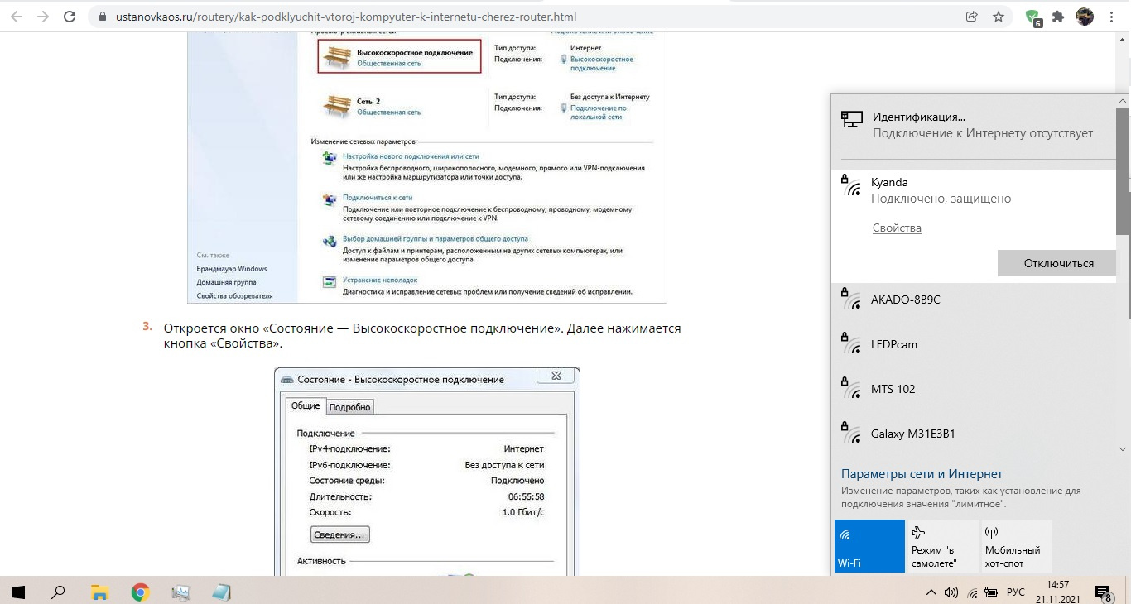Click the 1.0 Гбит/с speed value
The height and width of the screenshot is (604, 1131).
pos(523,512)
